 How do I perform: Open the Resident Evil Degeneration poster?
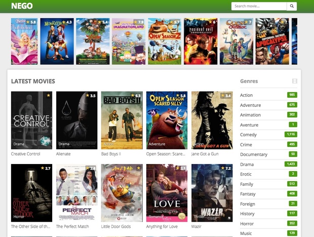(x=201, y=42)
